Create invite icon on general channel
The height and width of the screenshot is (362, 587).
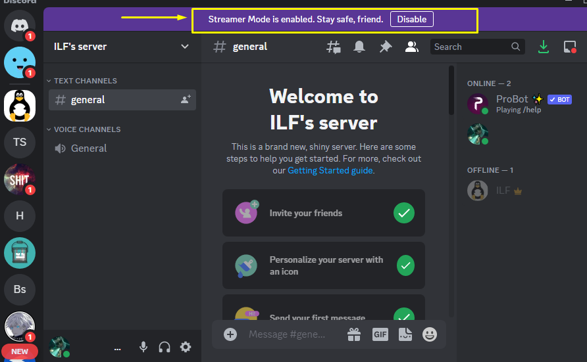tap(186, 99)
